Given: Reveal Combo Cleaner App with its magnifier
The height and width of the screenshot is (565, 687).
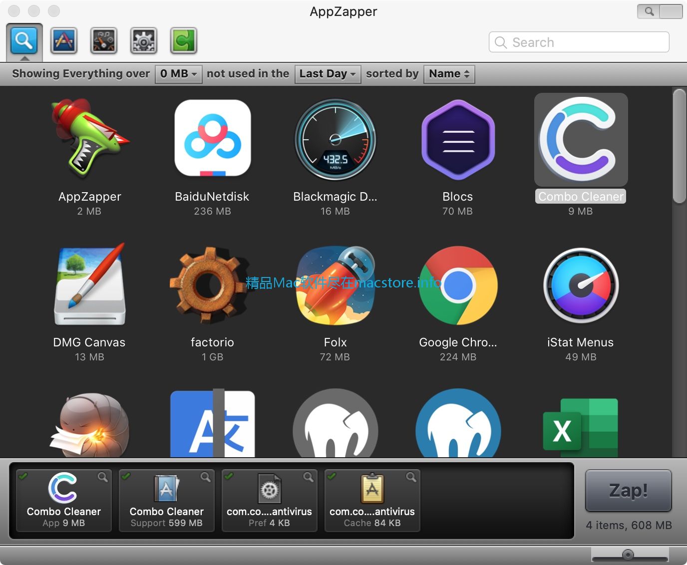Looking at the screenshot, I should [x=103, y=477].
